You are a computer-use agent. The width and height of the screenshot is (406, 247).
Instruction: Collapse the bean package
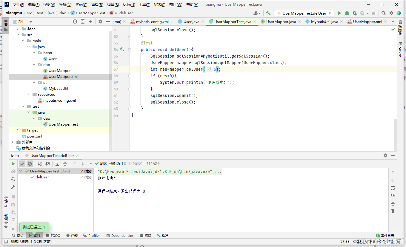pos(34,53)
